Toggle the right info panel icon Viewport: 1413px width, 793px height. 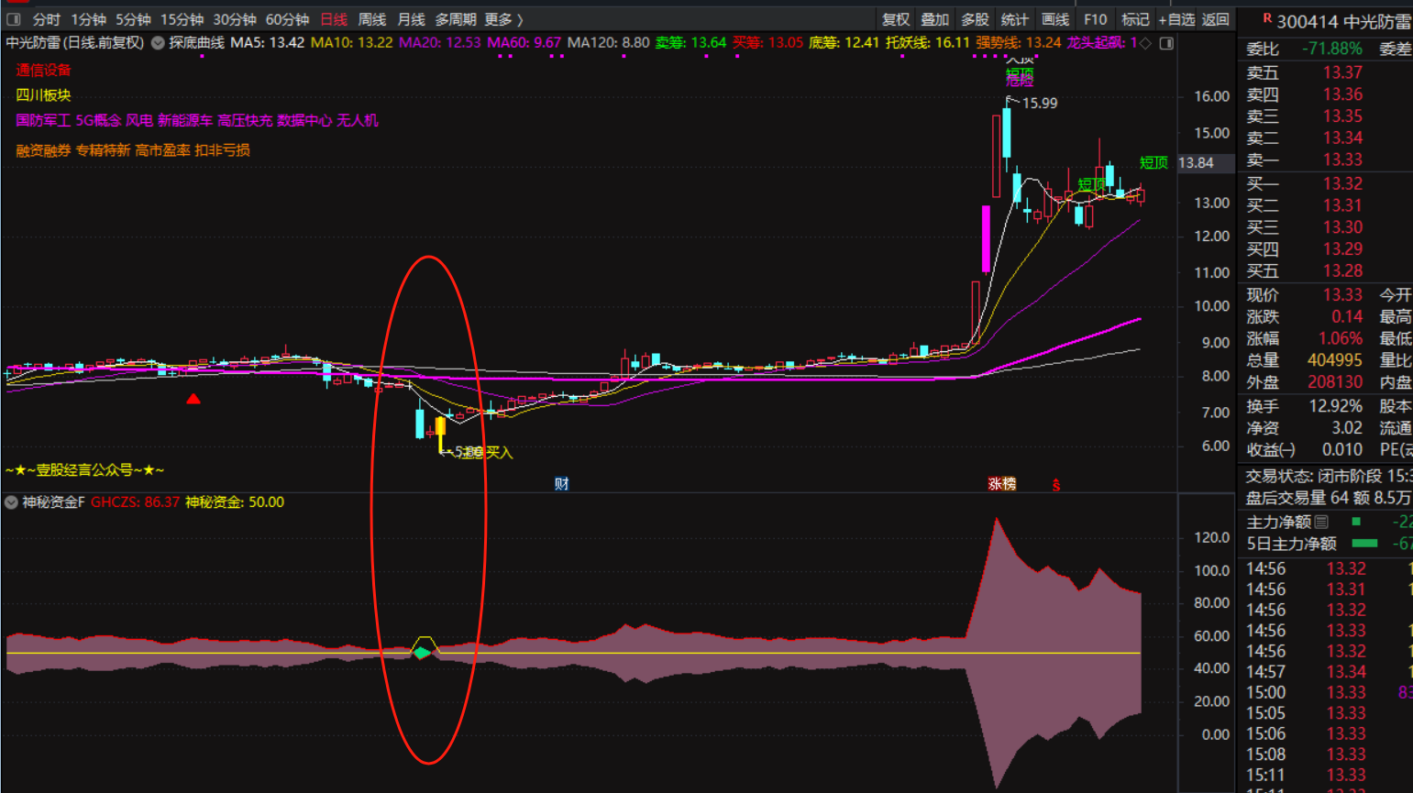coord(1166,43)
